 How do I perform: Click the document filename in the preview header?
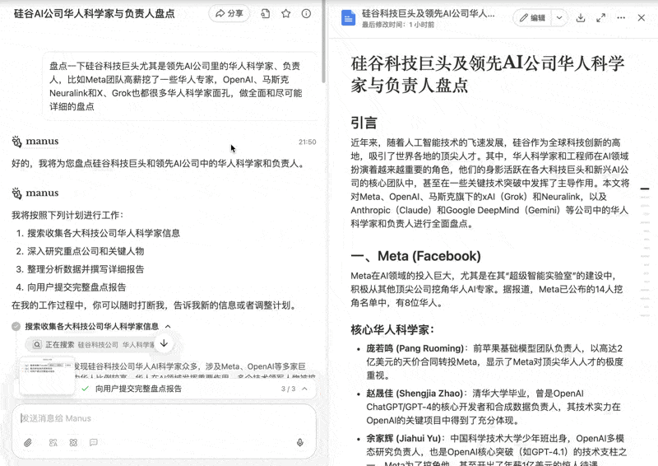coord(429,13)
